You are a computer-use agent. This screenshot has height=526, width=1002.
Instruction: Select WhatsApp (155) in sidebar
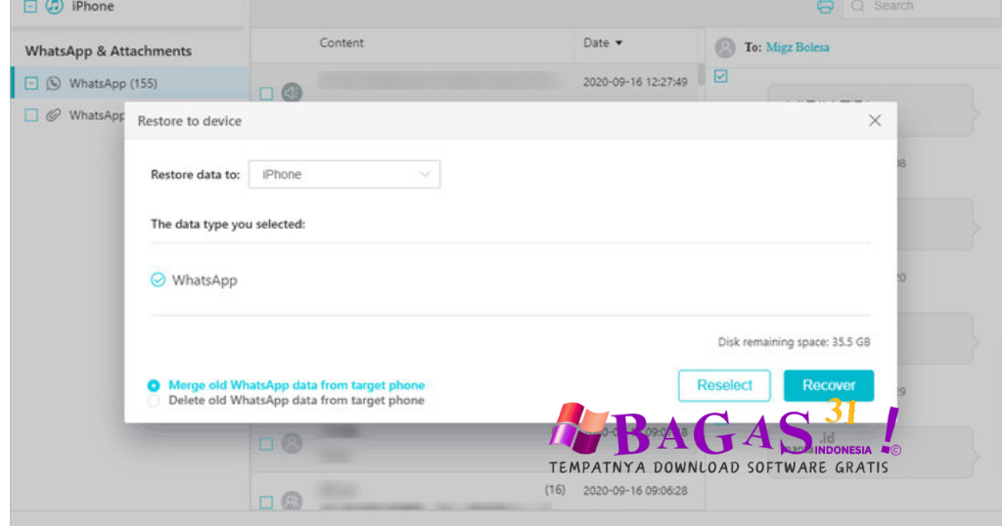[130, 83]
